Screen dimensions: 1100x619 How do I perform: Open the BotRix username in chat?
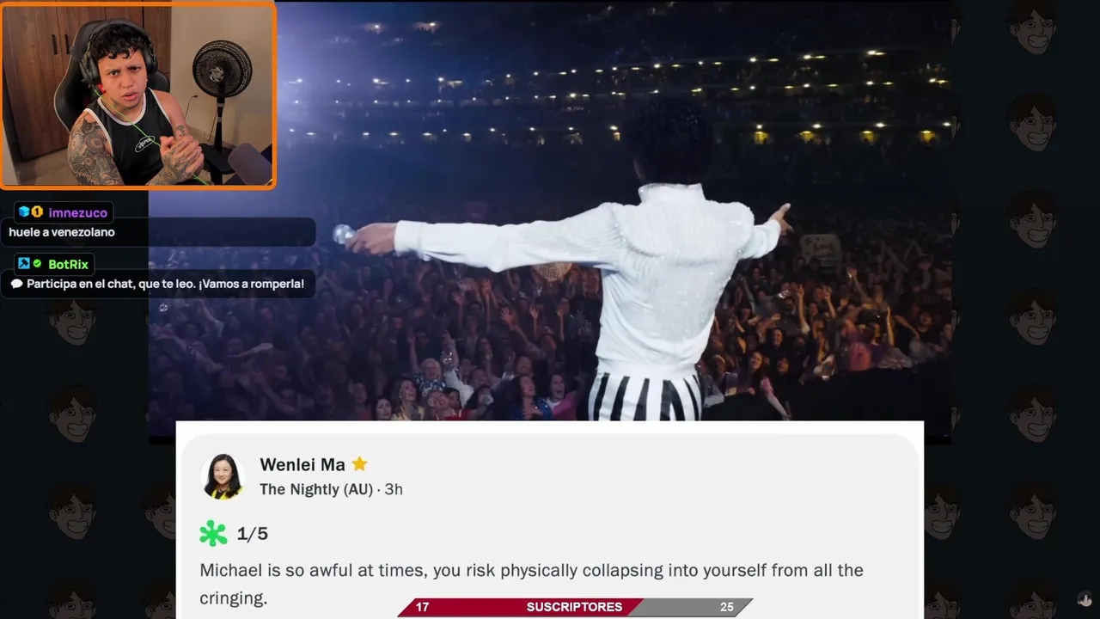pyautogui.click(x=68, y=264)
